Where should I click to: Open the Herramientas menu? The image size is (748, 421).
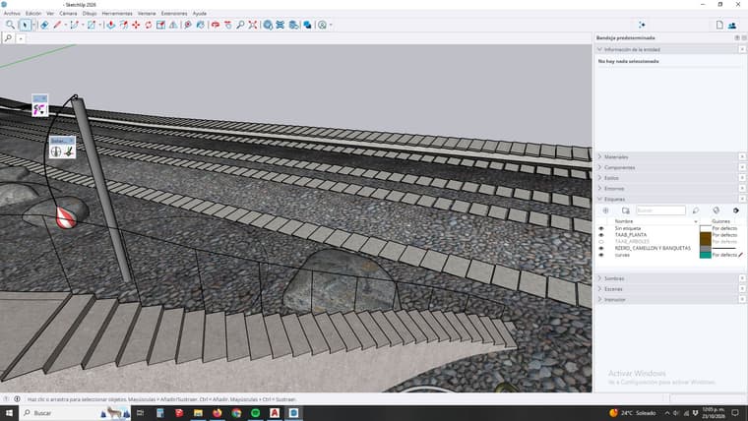[117, 14]
